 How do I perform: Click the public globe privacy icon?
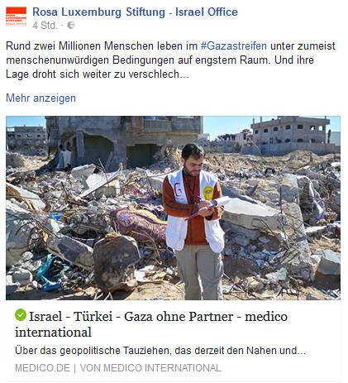71,26
